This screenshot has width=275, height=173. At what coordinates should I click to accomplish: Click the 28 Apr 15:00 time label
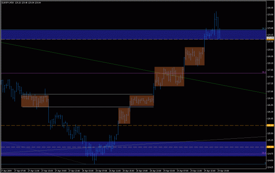click(x=128, y=171)
